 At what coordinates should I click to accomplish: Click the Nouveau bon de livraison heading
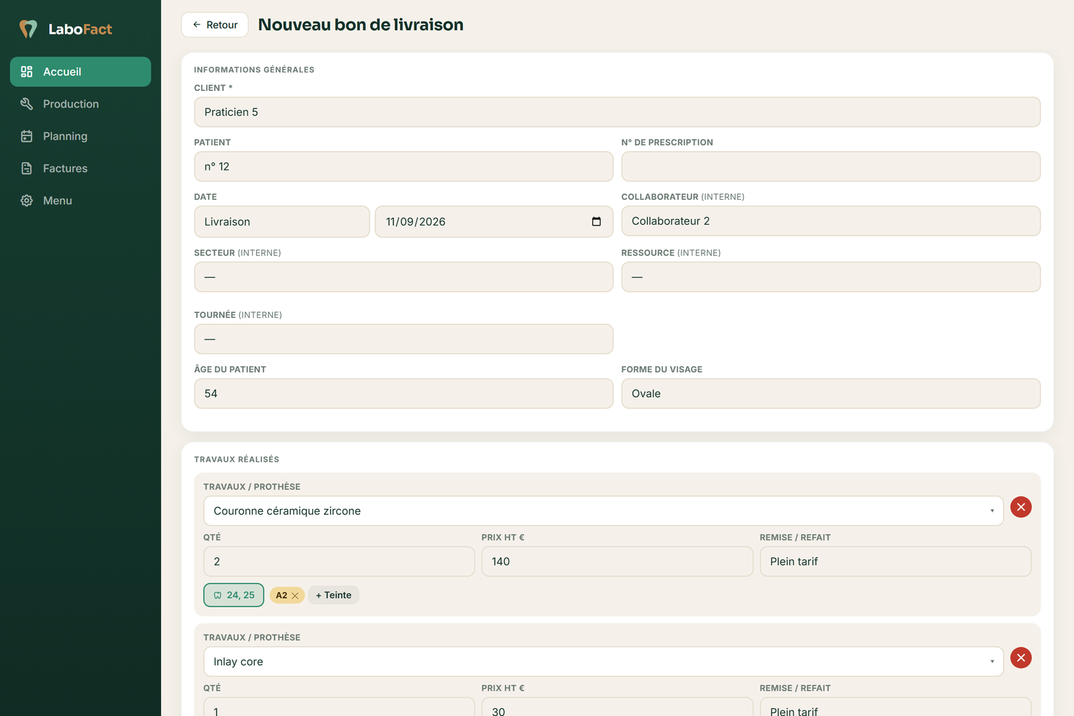[361, 24]
